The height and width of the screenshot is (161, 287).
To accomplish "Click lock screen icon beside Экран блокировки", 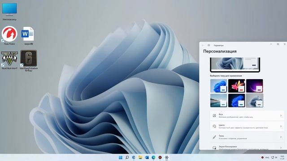I will [214, 148].
